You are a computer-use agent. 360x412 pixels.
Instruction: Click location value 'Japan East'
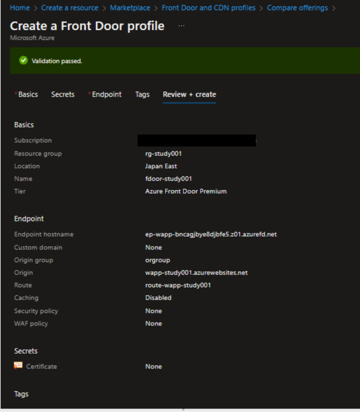[161, 166]
